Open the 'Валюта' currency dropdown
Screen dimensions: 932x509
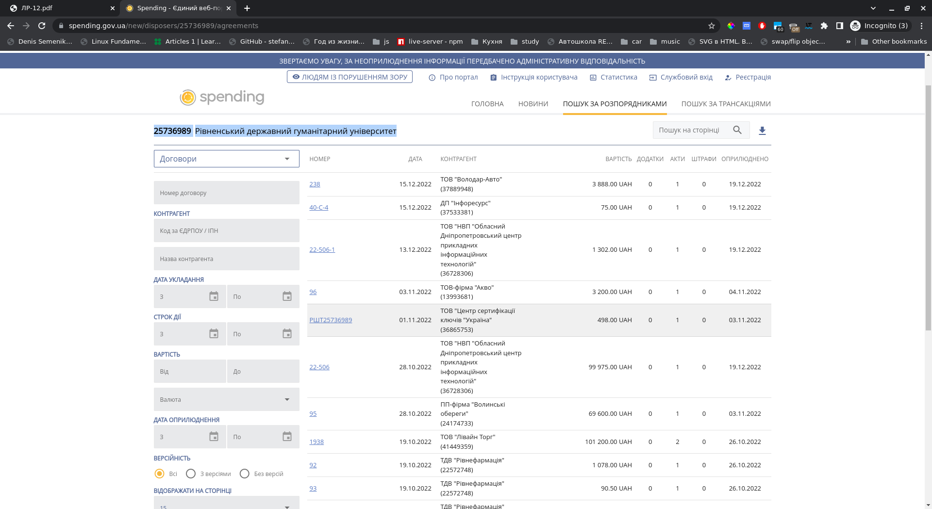[226, 399]
